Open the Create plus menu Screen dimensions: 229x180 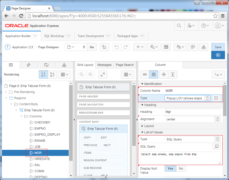tap(140, 47)
